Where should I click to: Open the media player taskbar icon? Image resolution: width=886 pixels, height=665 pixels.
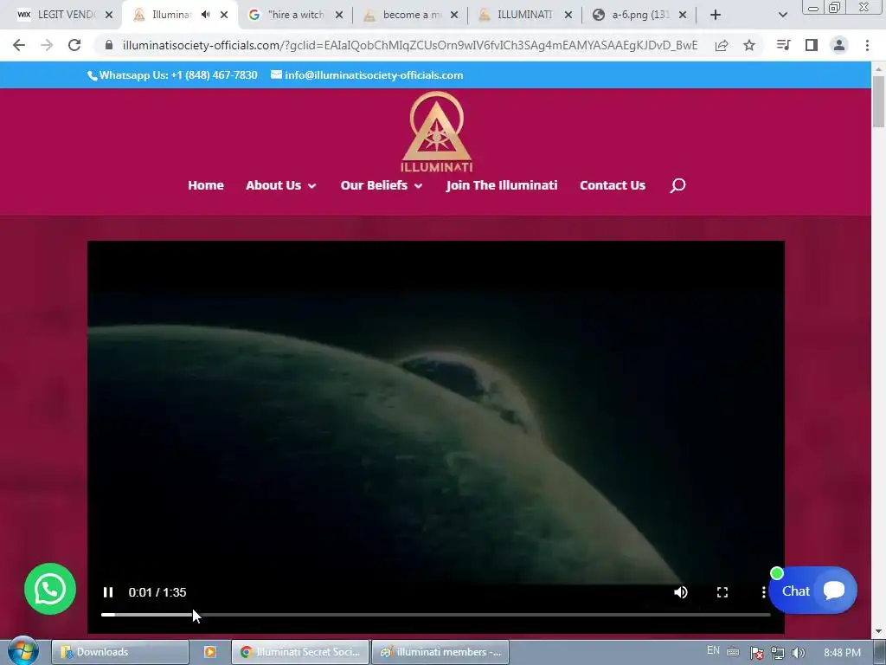click(209, 652)
